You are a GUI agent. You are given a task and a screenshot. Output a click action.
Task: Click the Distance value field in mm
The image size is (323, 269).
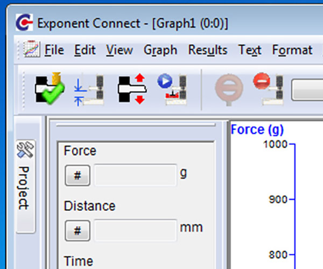click(135, 230)
